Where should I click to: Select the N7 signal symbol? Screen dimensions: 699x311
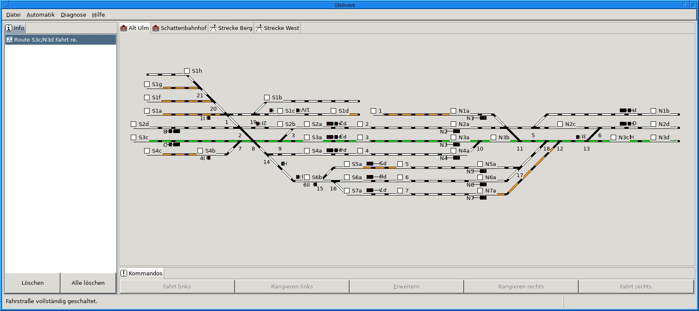click(x=482, y=198)
